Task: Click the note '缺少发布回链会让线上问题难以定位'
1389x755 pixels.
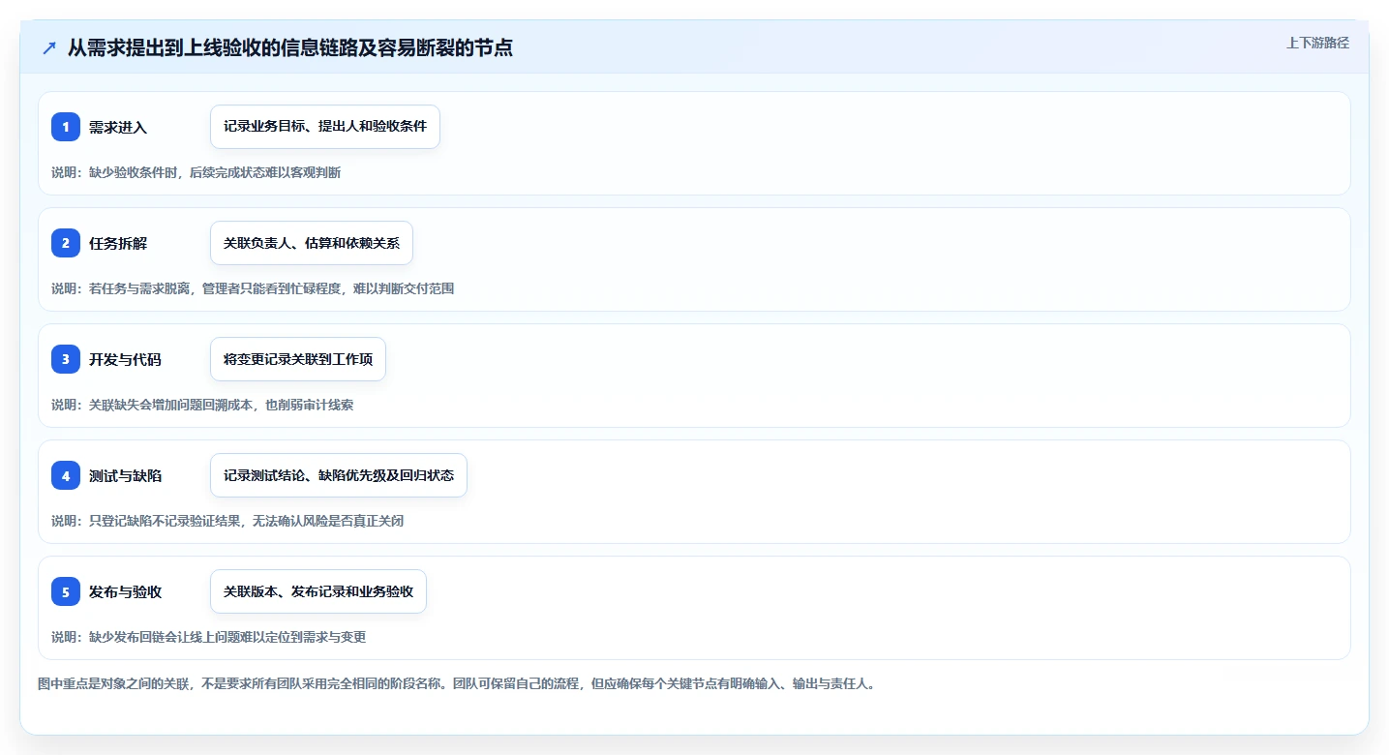Action: [209, 637]
